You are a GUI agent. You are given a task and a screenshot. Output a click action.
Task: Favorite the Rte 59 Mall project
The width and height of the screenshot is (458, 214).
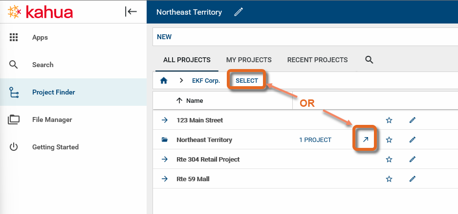tap(389, 179)
